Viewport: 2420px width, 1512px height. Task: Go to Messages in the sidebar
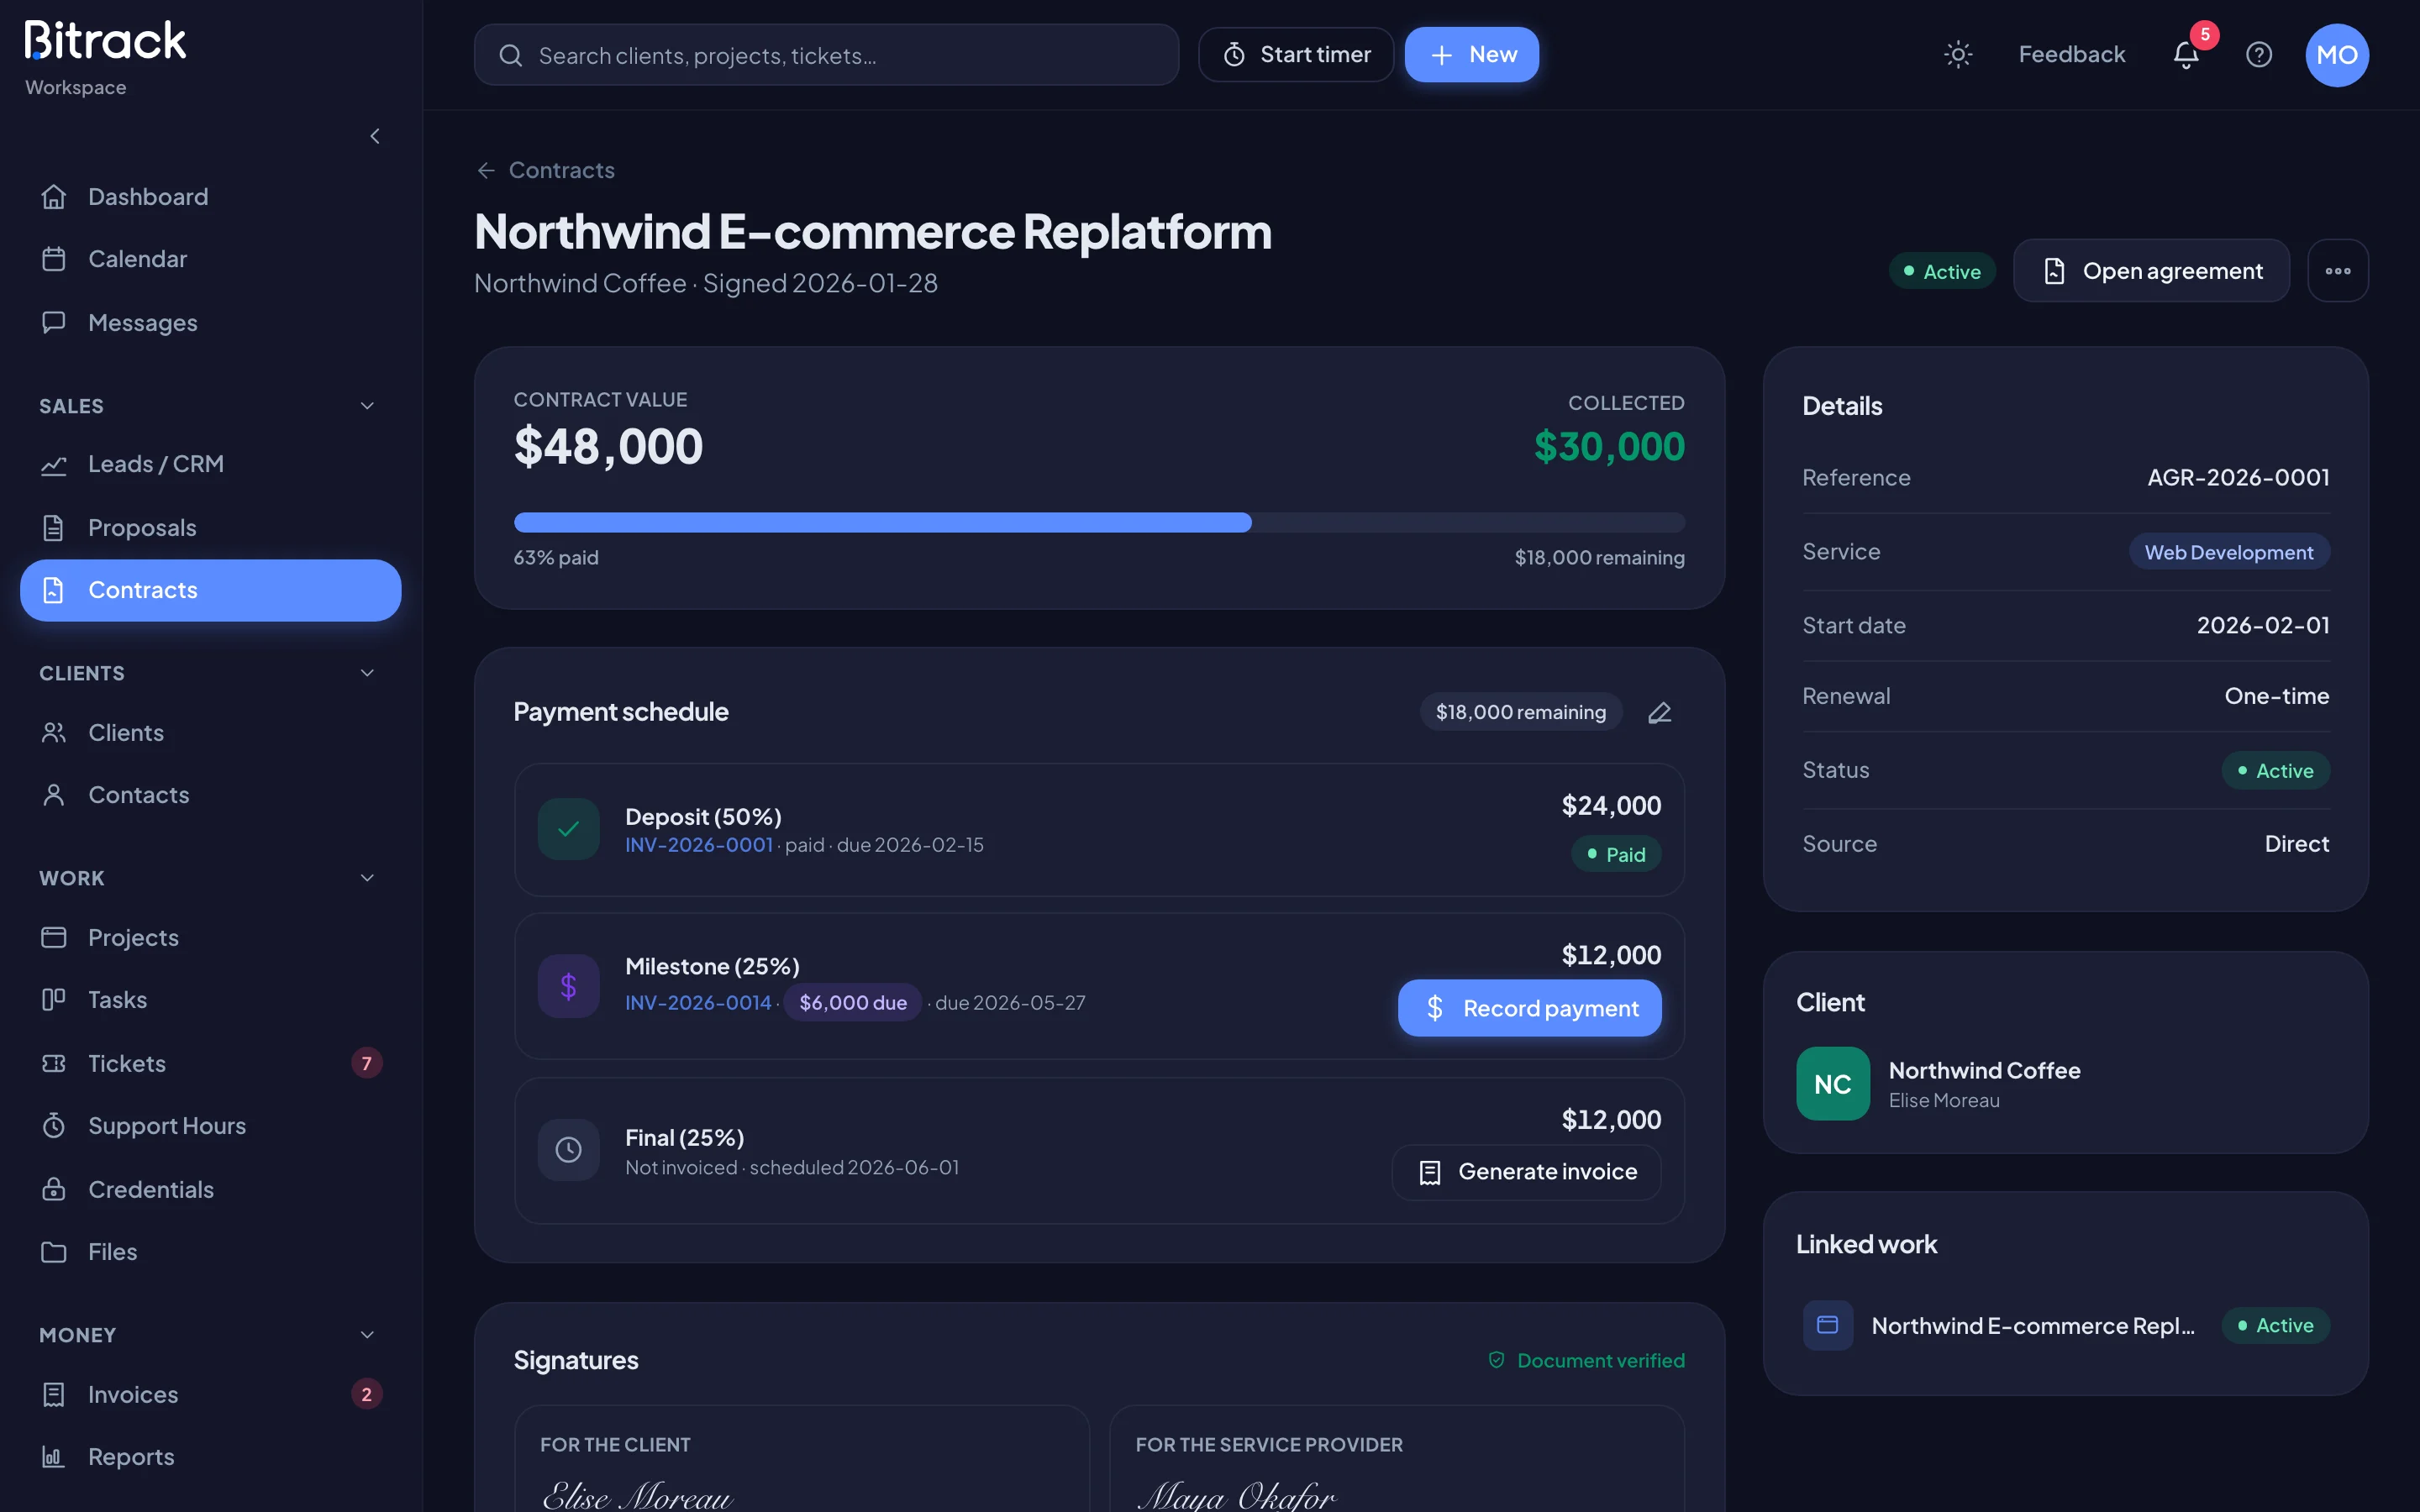210,323
